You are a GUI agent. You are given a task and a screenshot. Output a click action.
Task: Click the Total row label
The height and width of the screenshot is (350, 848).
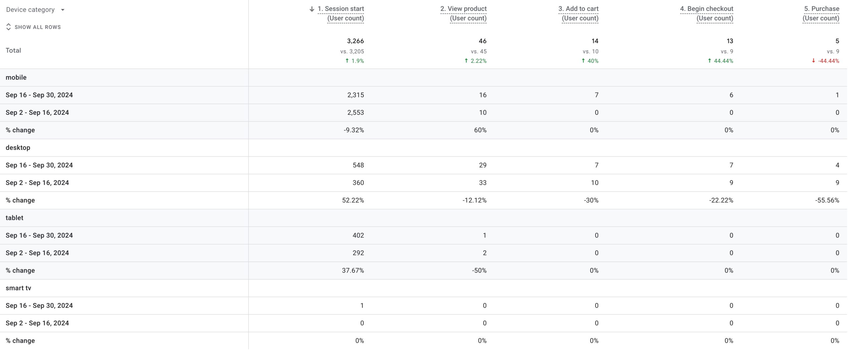13,50
